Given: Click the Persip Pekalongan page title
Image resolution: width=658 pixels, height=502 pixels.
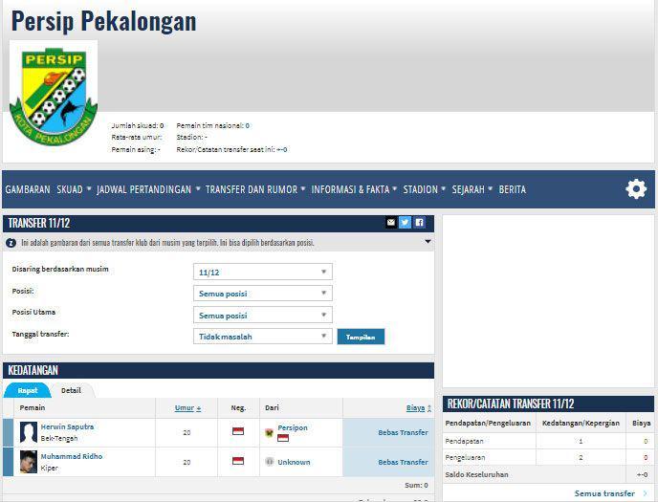Looking at the screenshot, I should (x=103, y=21).
